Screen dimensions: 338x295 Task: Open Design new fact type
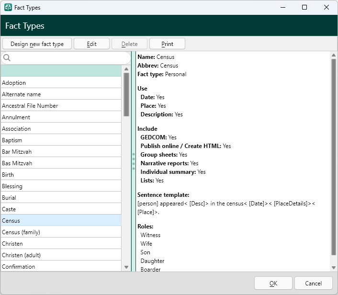point(37,44)
